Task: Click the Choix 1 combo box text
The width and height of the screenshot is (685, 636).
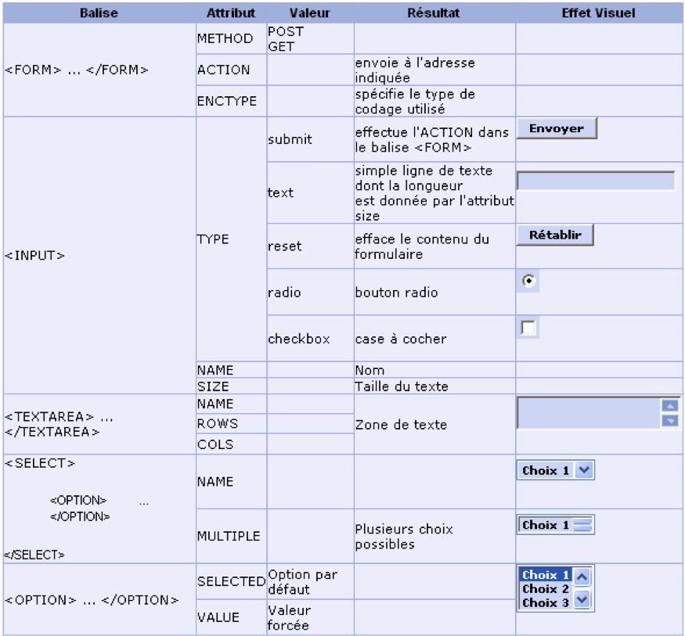Action: [546, 471]
